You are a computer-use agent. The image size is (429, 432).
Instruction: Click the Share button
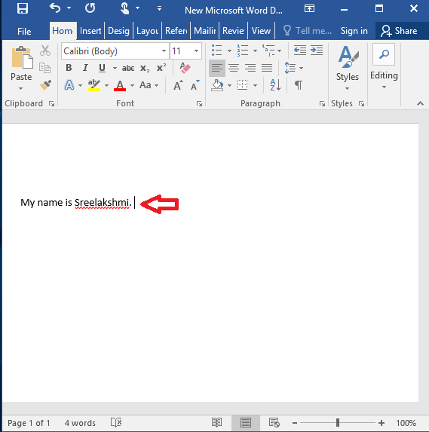(399, 31)
